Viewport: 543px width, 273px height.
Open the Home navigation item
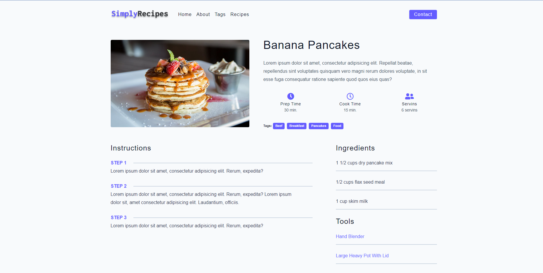click(x=185, y=14)
